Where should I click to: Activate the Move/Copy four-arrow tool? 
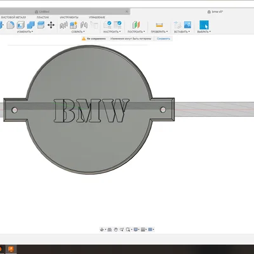pos(51,25)
